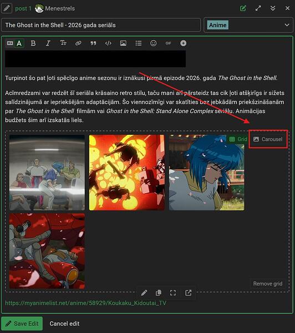
Task: Select Grid image layout
Action: 238,139
